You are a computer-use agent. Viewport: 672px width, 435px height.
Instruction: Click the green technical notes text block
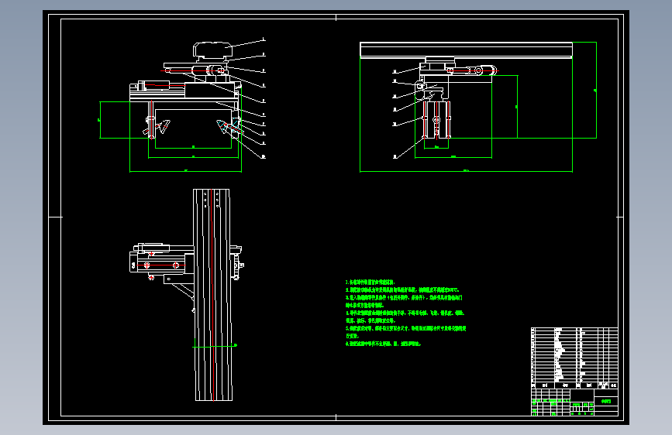coord(405,313)
